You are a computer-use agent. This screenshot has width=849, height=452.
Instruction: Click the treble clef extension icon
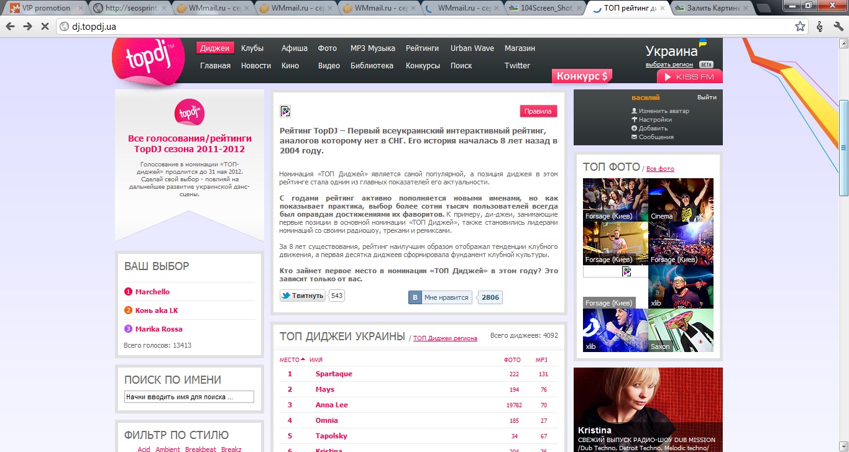pos(820,27)
